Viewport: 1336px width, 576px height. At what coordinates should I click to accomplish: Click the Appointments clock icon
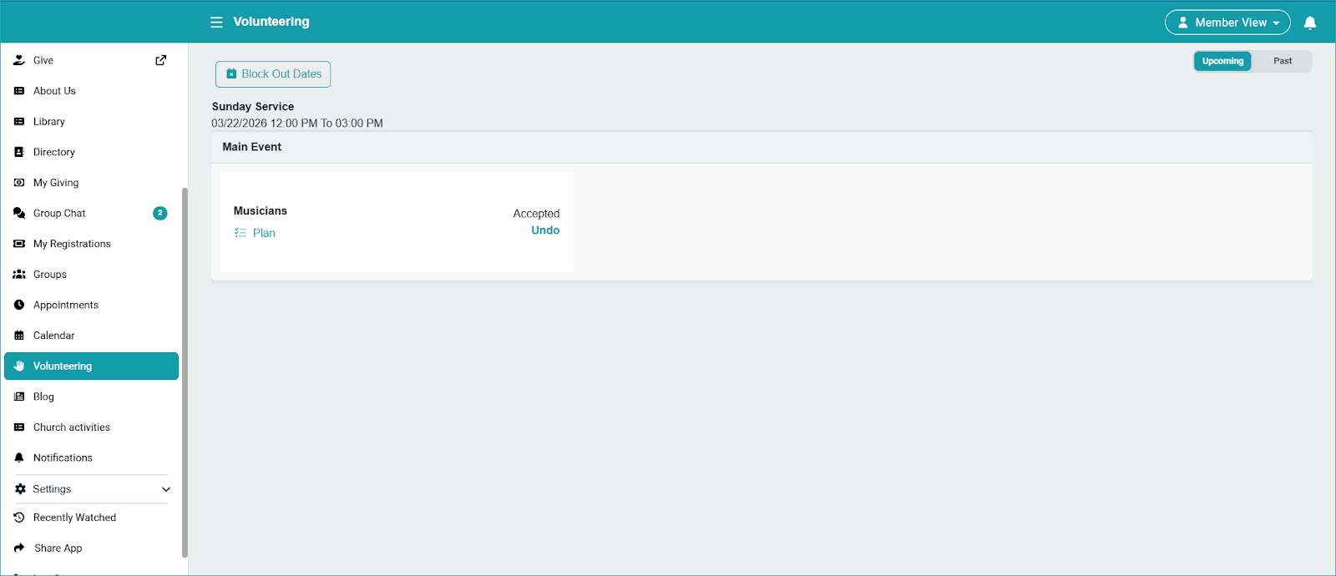pos(19,305)
